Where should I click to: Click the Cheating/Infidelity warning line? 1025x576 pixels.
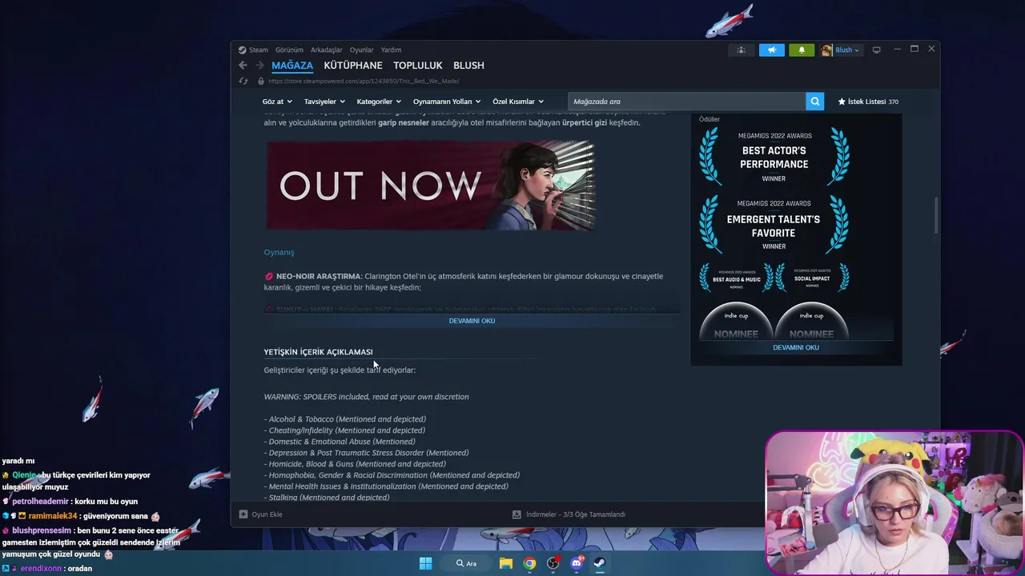click(x=344, y=430)
